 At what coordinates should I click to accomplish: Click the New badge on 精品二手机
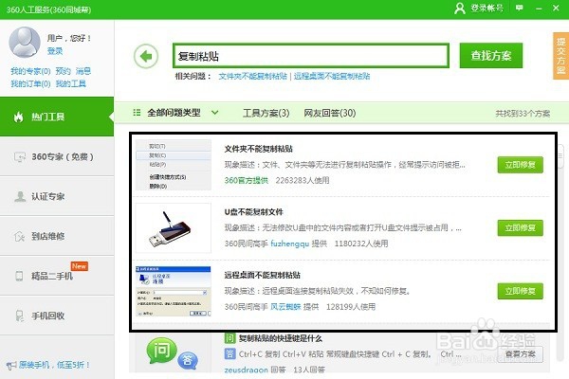79,266
